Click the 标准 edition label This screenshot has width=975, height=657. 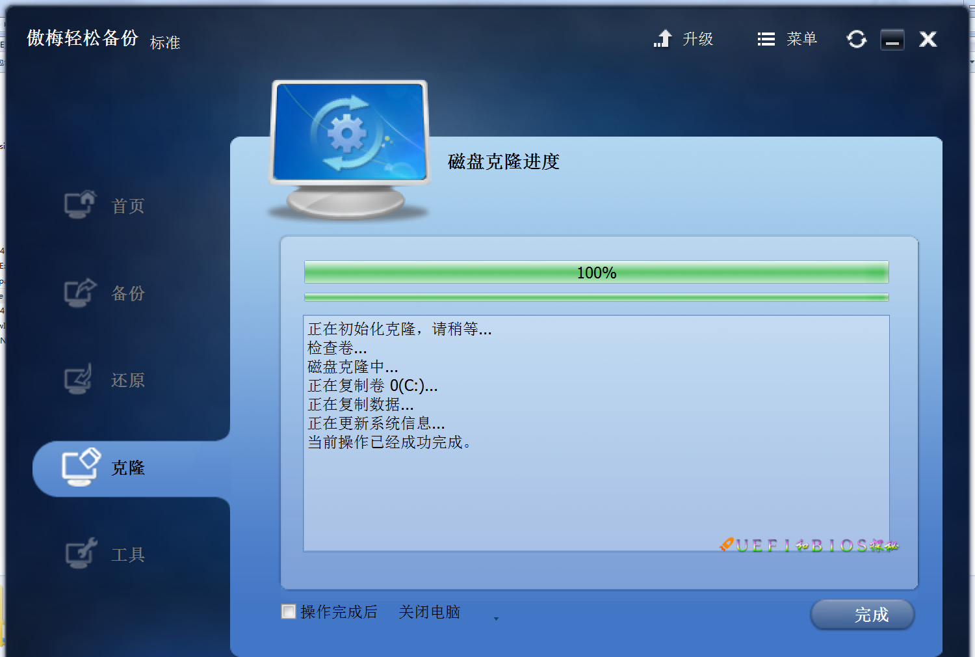tap(165, 43)
